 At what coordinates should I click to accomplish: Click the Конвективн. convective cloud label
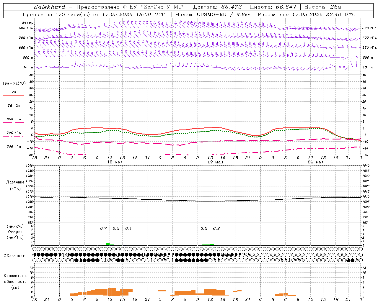point(15,276)
